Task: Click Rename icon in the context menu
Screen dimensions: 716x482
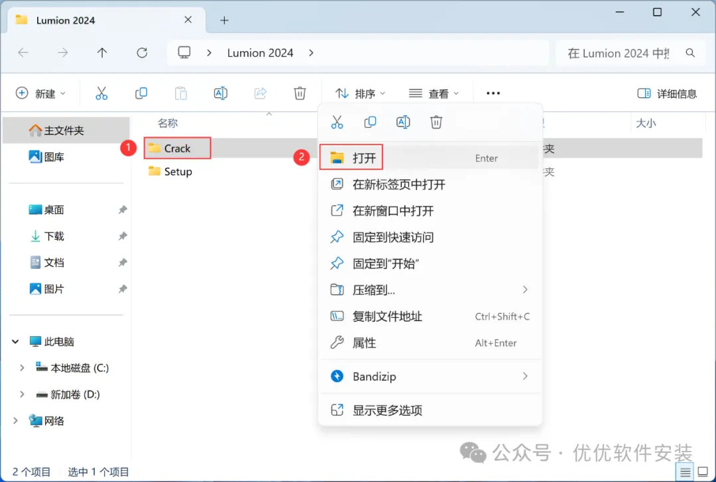Action: [403, 122]
